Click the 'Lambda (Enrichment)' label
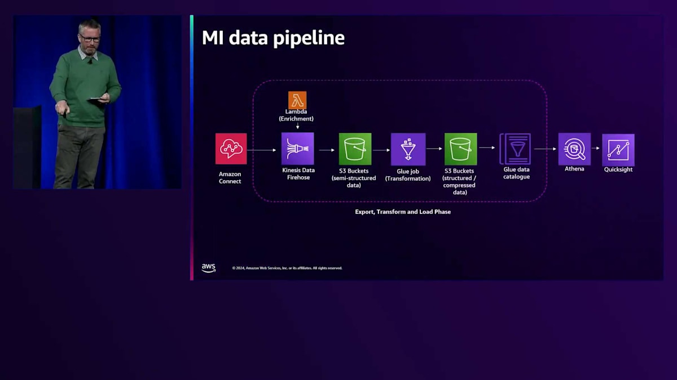Screen dimensions: 677x380 (x=296, y=115)
